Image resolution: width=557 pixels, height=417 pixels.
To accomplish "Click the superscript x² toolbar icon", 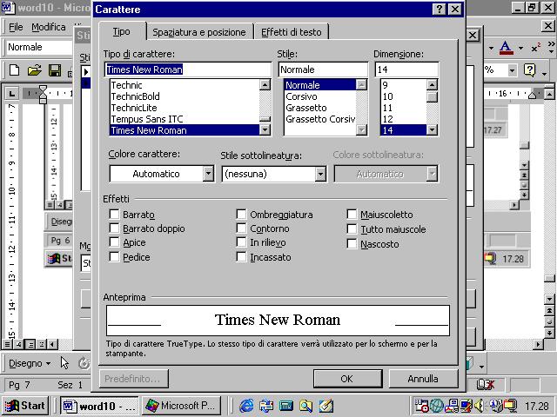I will point(536,48).
